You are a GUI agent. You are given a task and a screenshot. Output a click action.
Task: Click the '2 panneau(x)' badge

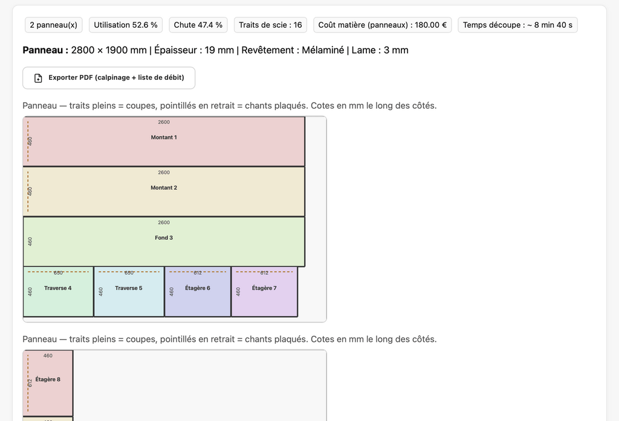pos(54,25)
